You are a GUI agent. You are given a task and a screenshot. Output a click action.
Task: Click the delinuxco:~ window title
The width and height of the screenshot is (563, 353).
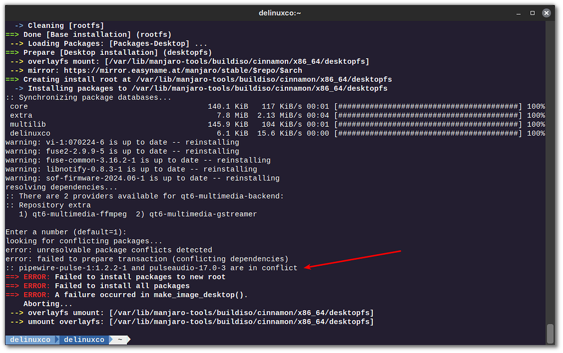(281, 12)
